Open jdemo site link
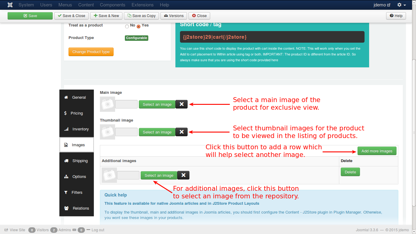 tap(382, 5)
